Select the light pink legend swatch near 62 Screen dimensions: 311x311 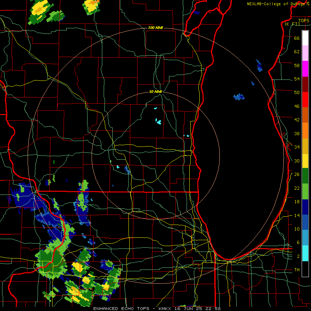pyautogui.click(x=305, y=53)
